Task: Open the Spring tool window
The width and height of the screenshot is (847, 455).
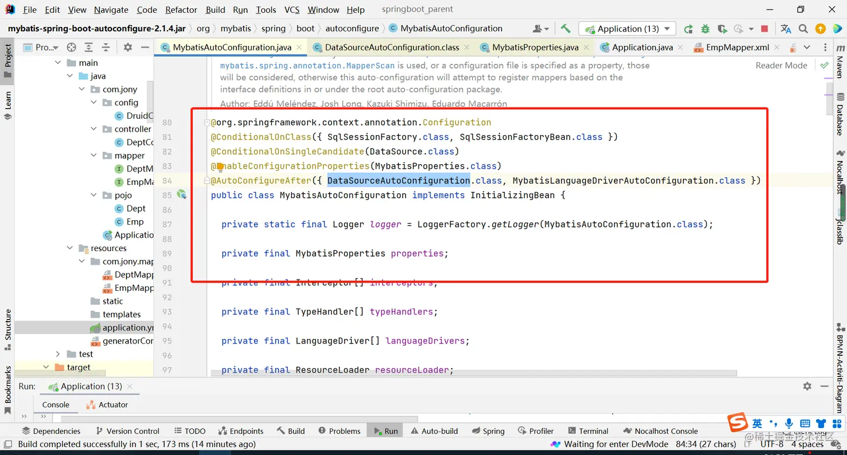Action: coord(488,431)
